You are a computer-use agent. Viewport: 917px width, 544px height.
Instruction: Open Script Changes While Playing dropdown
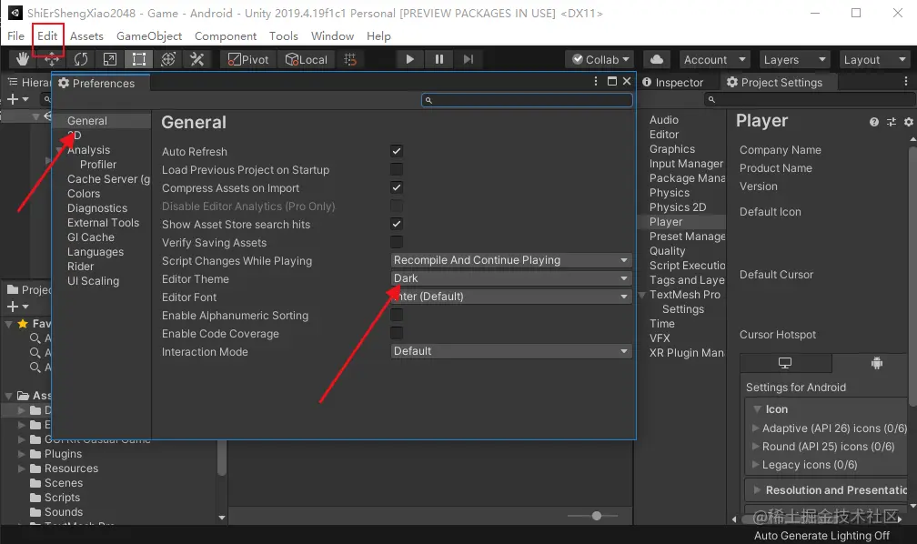[511, 259]
